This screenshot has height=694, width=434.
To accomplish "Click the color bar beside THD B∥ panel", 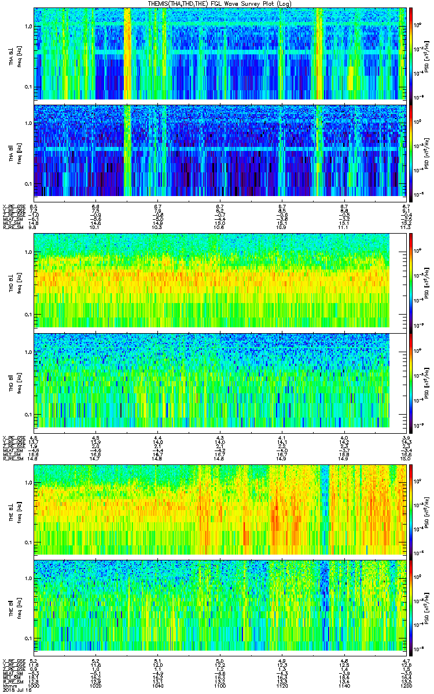I will point(411,380).
